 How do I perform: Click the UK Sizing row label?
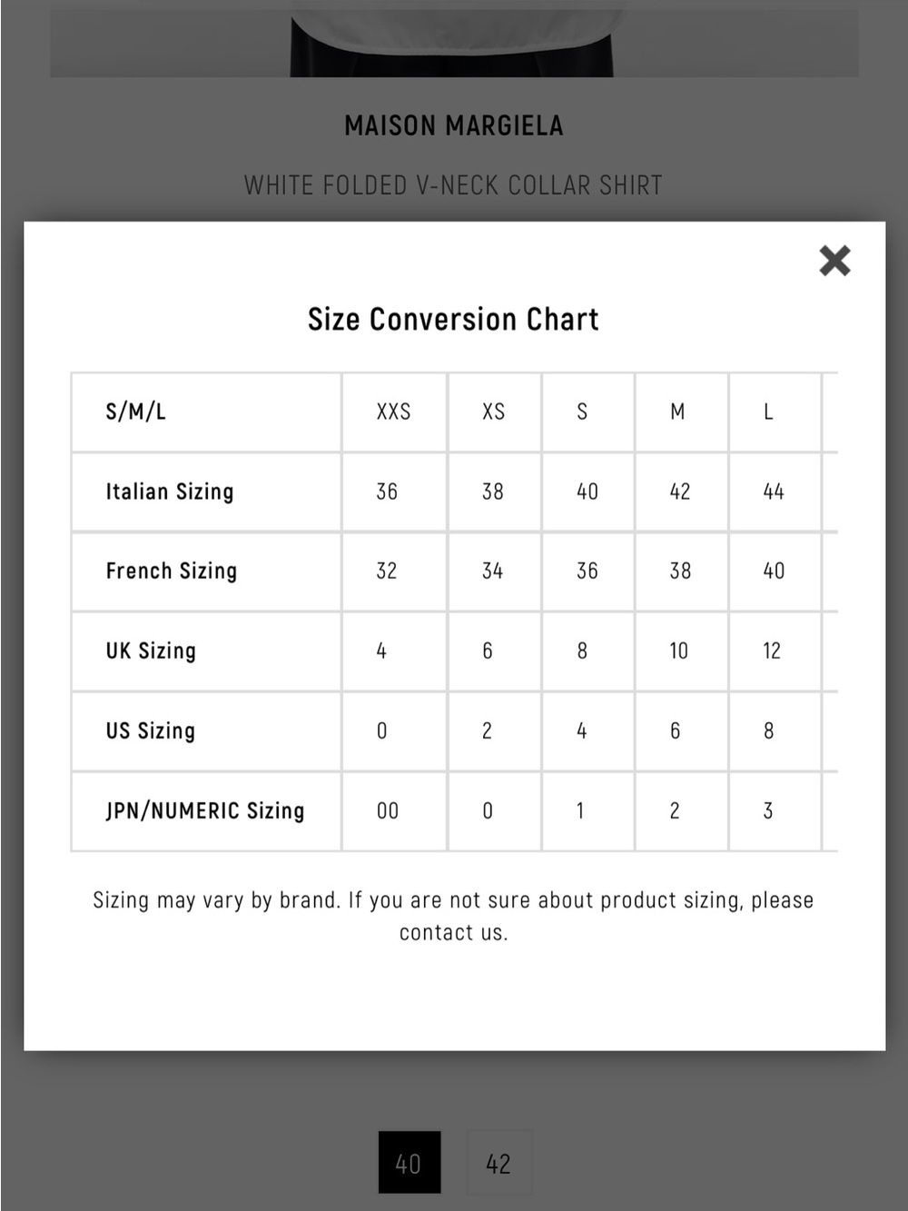pos(151,650)
